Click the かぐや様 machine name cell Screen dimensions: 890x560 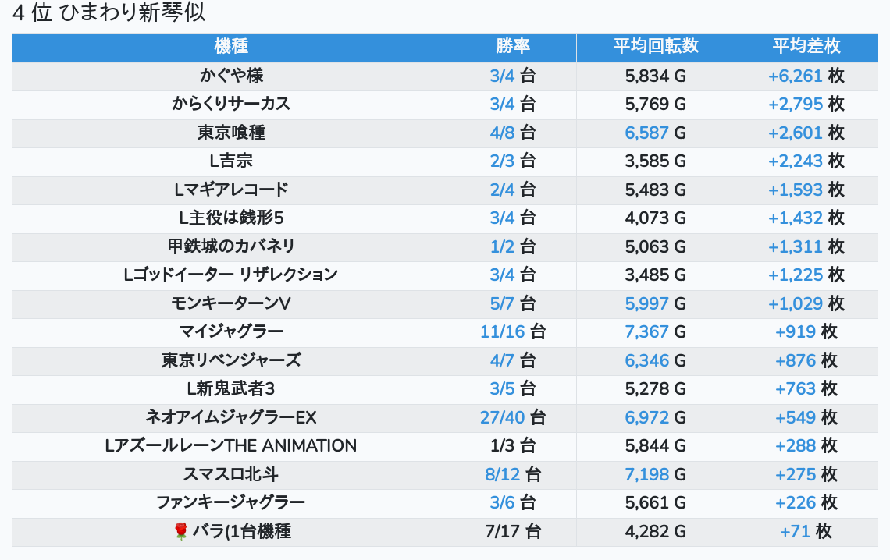[x=231, y=76]
